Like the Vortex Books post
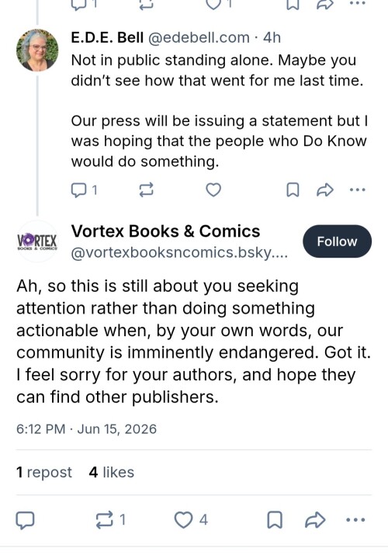Image resolution: width=388 pixels, height=555 pixels. tap(191, 520)
